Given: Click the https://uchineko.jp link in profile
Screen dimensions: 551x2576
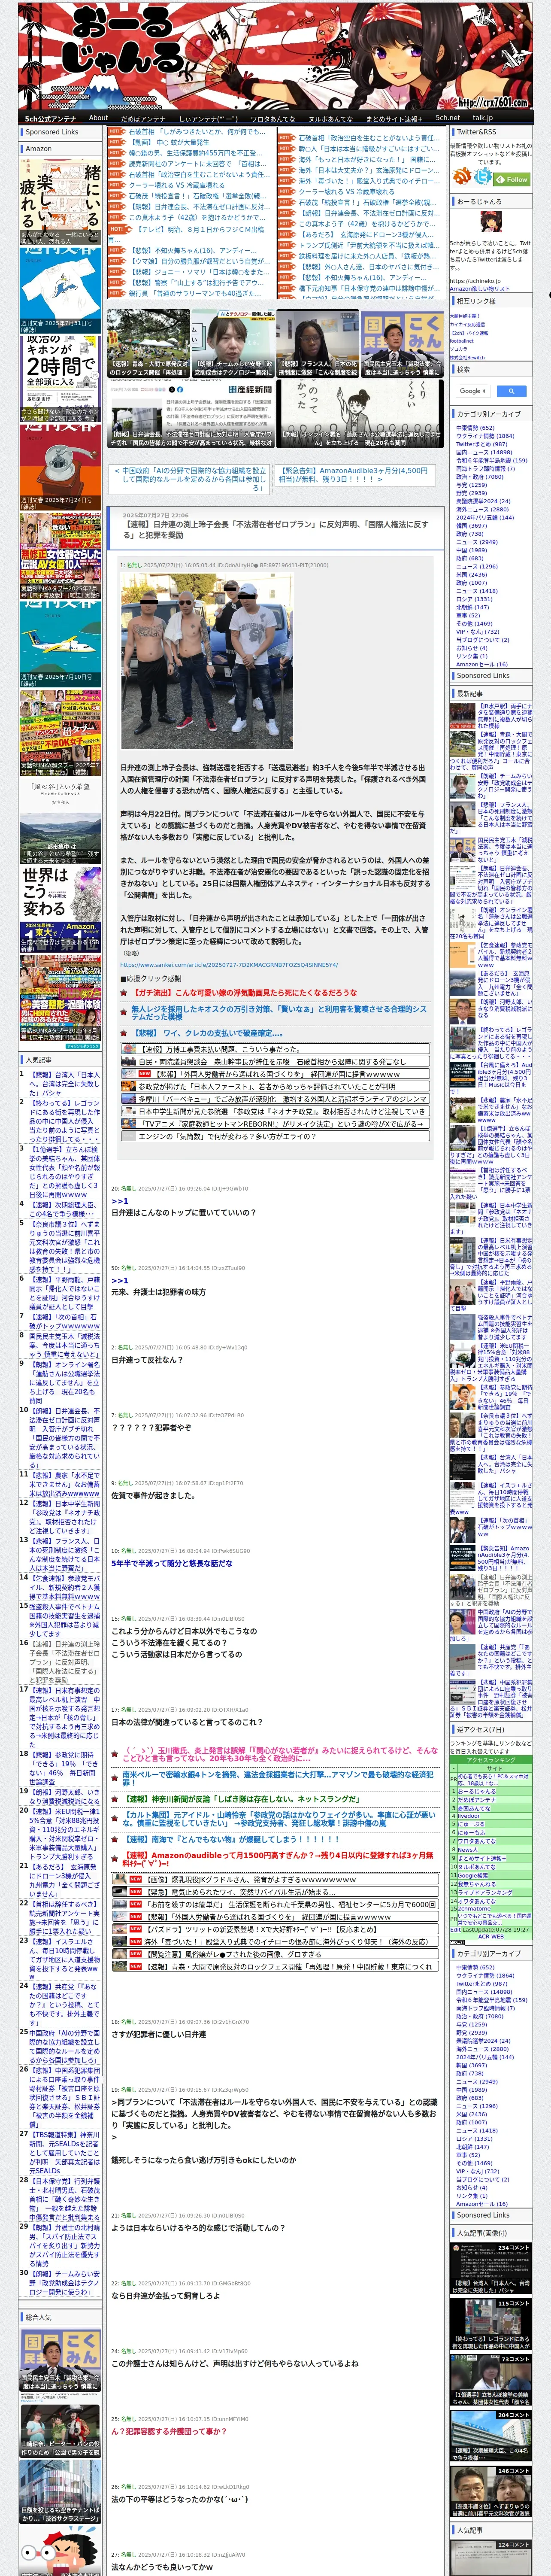Looking at the screenshot, I should coord(475,281).
